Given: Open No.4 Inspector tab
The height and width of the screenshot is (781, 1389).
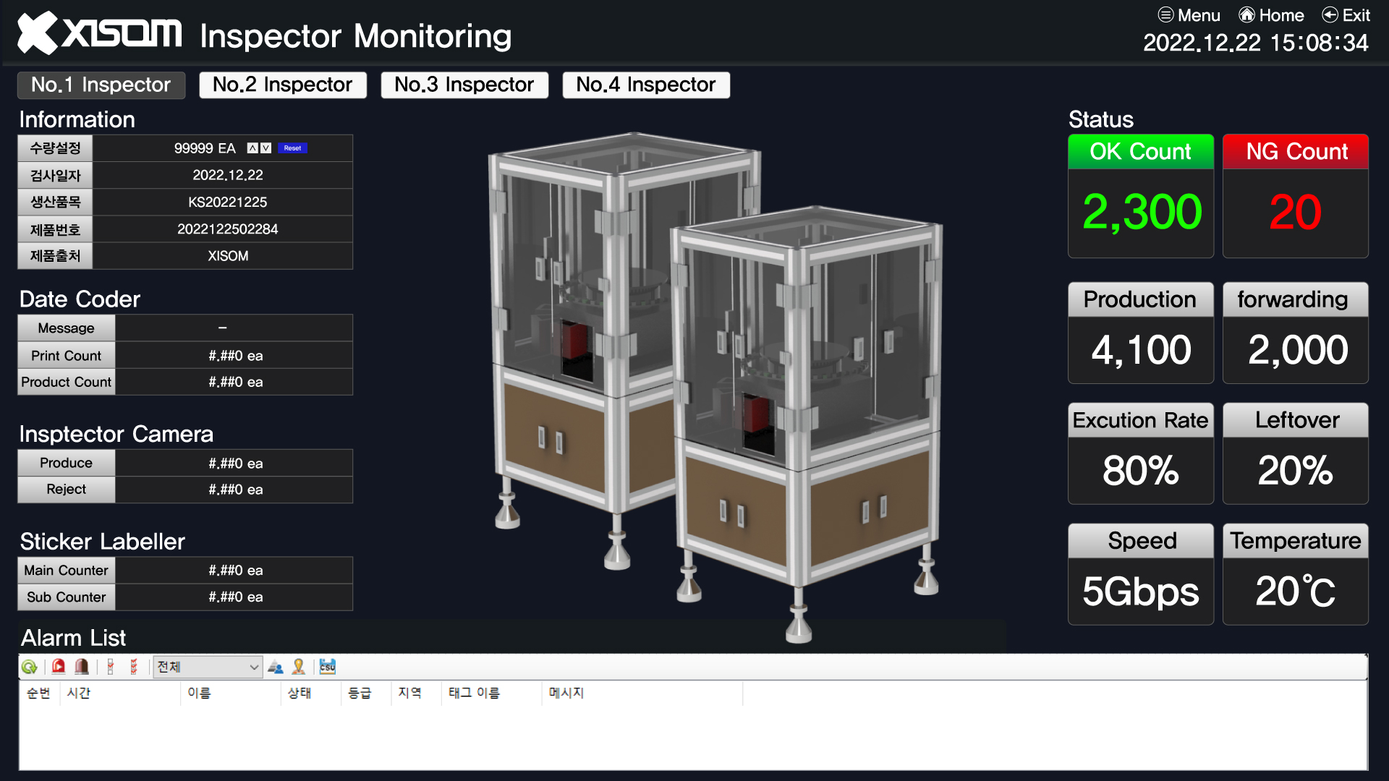Looking at the screenshot, I should click(646, 85).
